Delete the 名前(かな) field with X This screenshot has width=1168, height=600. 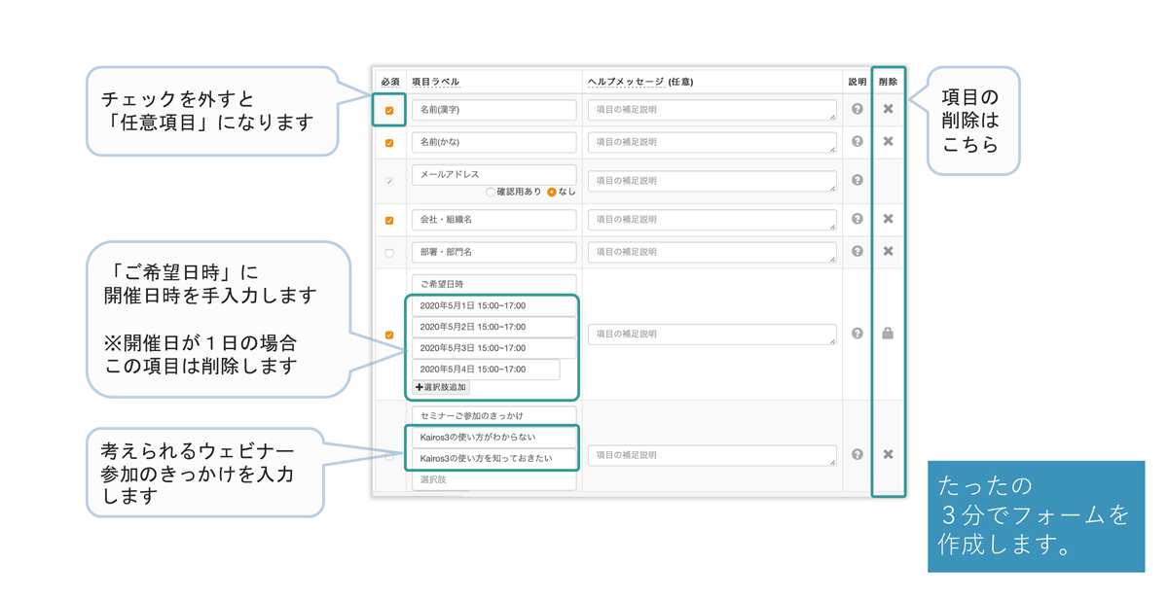[888, 142]
